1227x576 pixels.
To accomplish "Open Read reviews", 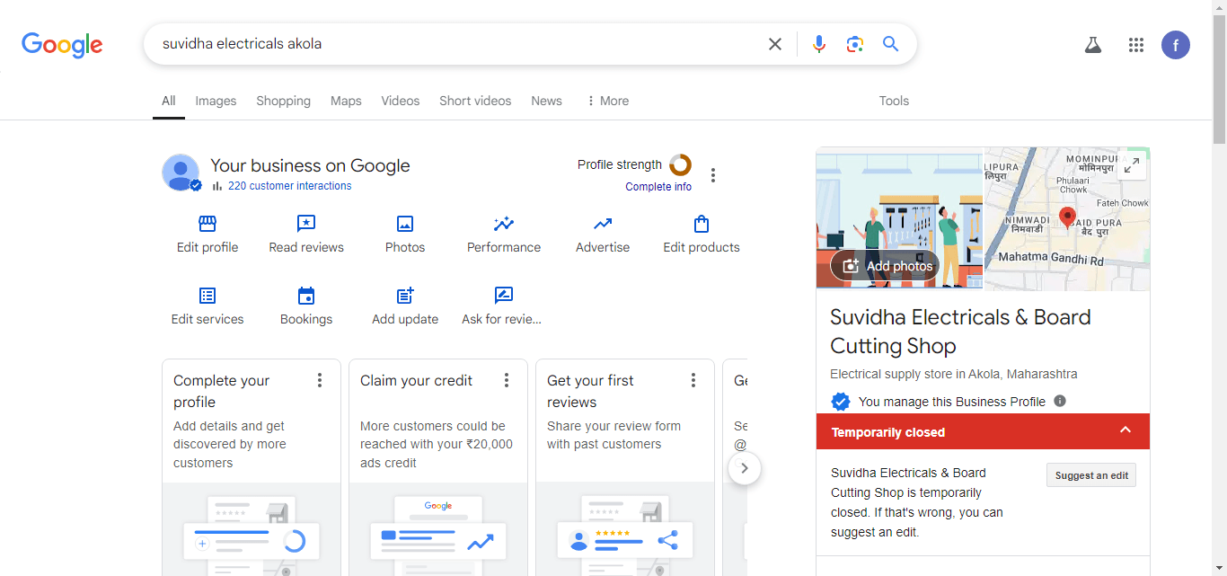I will point(306,235).
